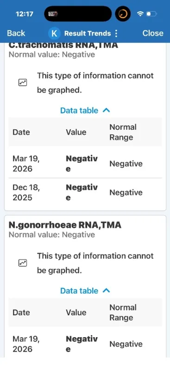Viewport: 170px width, 372px height.
Task: Tap the battery indicator icon
Action: tap(151, 14)
